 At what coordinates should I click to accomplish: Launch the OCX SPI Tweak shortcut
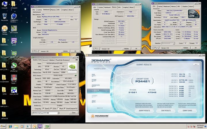click(x=14, y=79)
